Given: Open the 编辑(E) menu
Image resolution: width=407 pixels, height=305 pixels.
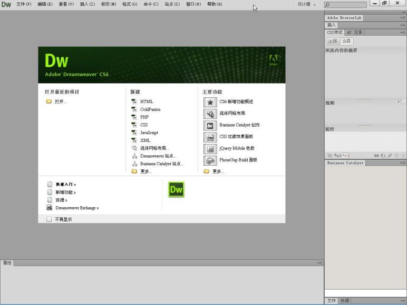Looking at the screenshot, I should pos(45,4).
